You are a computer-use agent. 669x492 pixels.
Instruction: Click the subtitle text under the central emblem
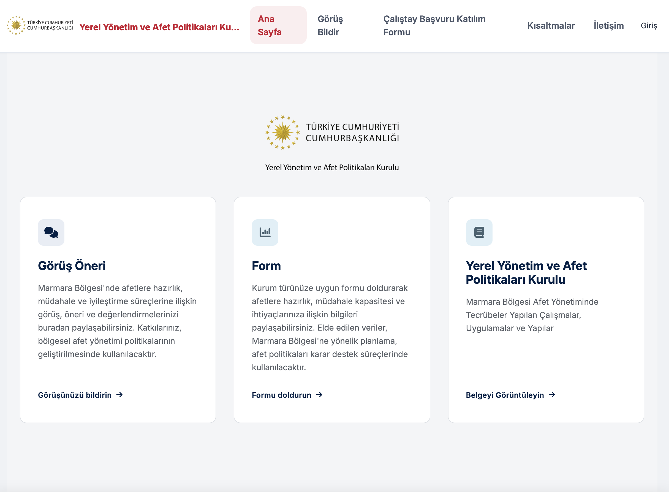(332, 167)
